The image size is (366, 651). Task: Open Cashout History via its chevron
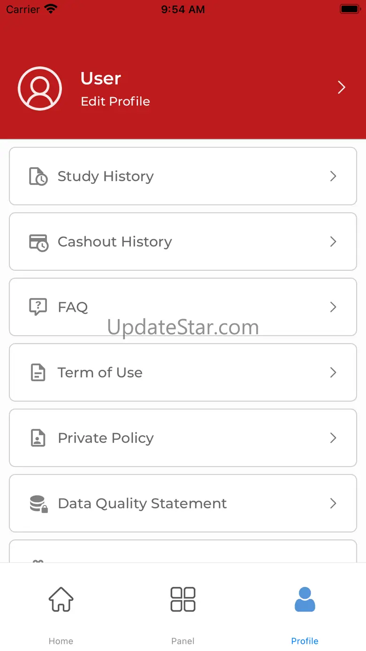tap(333, 242)
